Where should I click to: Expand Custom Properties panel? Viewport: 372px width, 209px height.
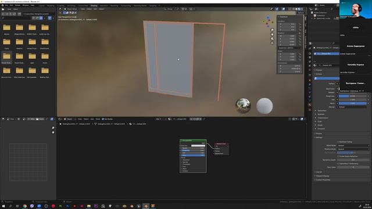(x=323, y=180)
